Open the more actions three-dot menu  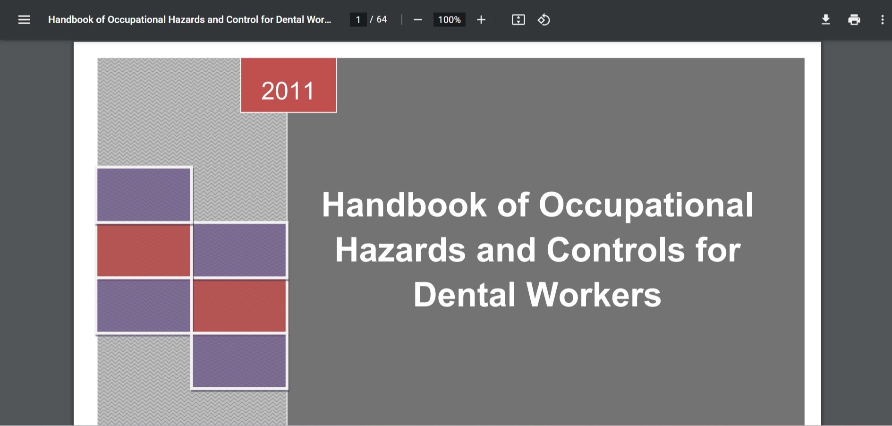(x=882, y=20)
